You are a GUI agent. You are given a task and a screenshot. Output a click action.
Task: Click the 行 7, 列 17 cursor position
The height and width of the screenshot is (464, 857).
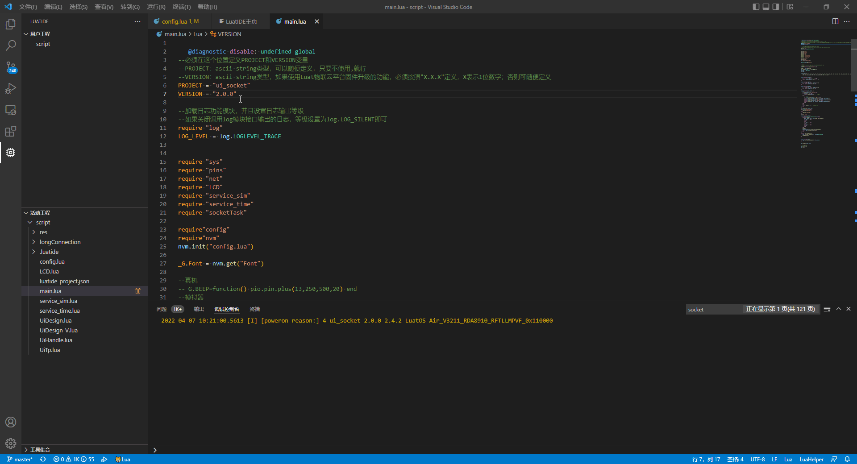706,459
